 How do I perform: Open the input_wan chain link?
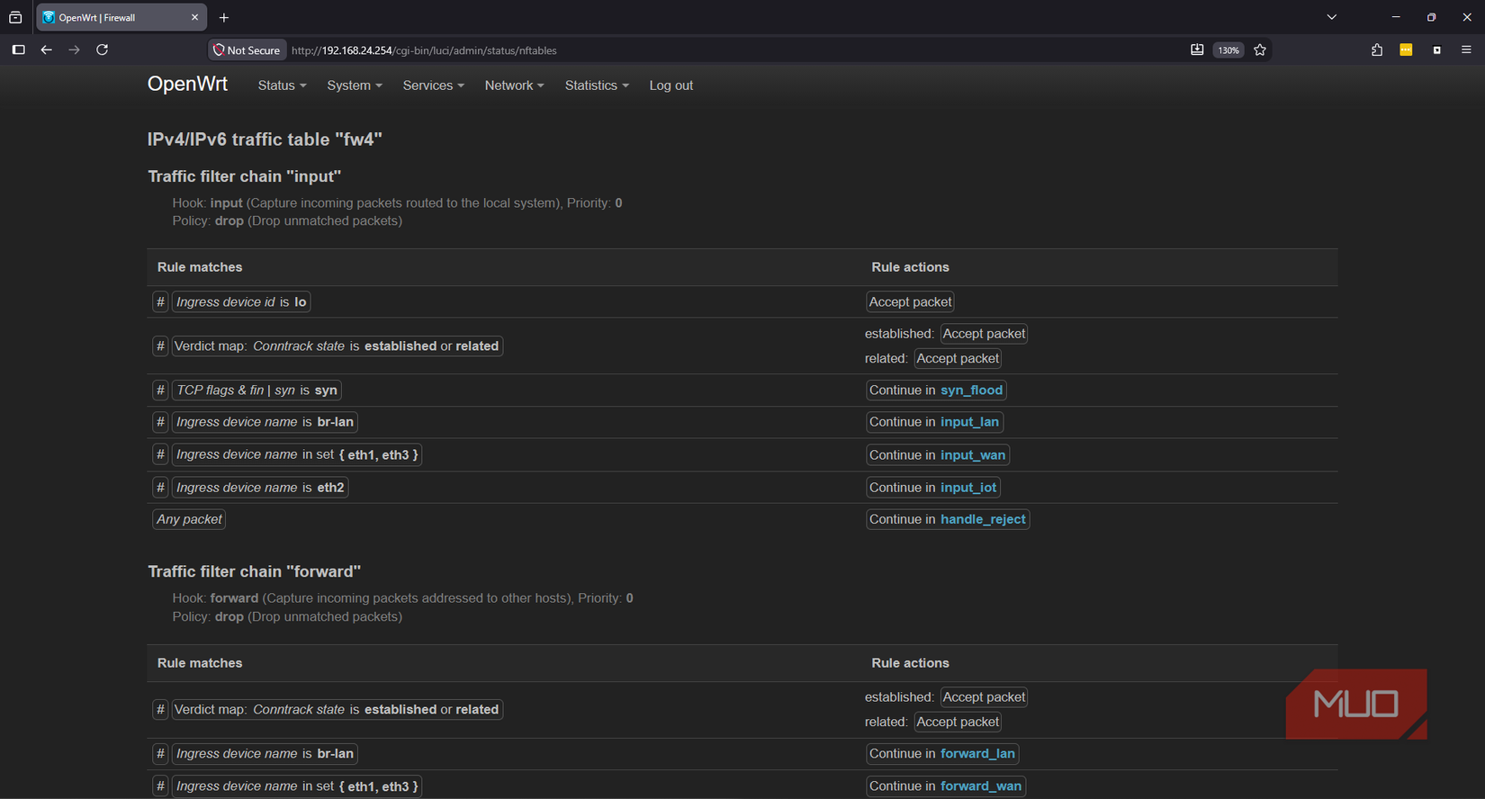(973, 455)
